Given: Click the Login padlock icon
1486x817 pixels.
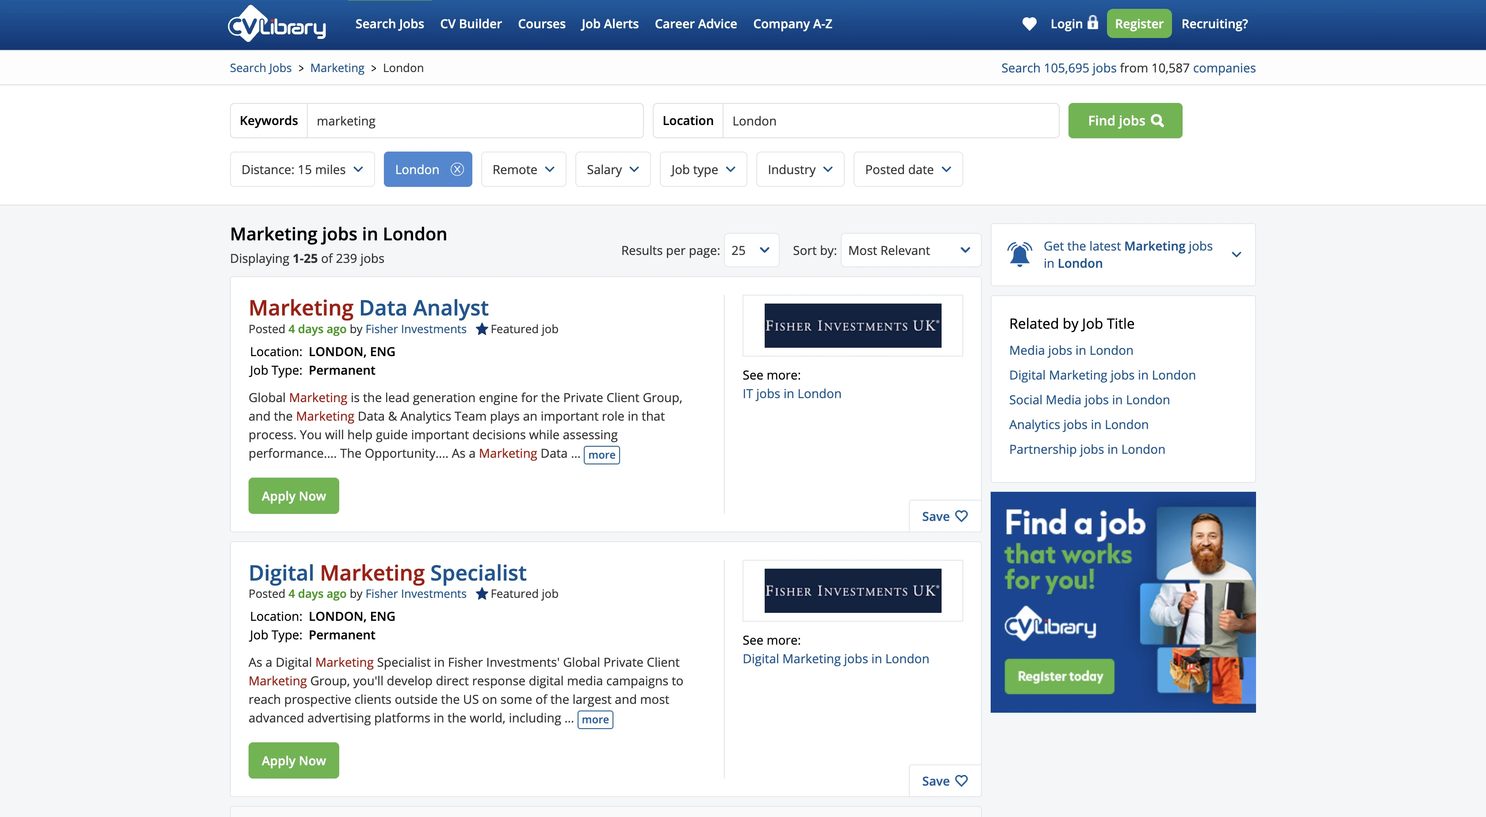Looking at the screenshot, I should [1092, 23].
